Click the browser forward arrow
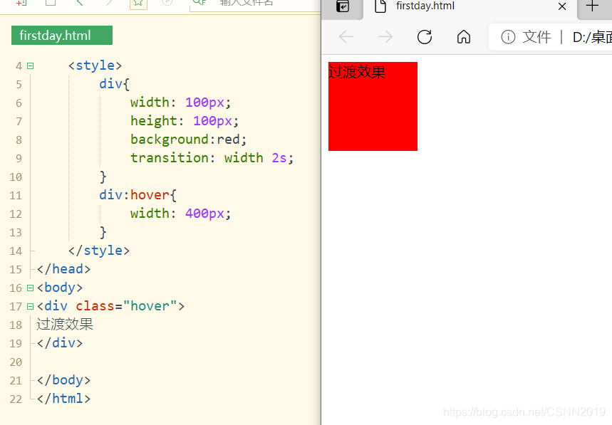Image resolution: width=612 pixels, height=425 pixels. click(385, 37)
